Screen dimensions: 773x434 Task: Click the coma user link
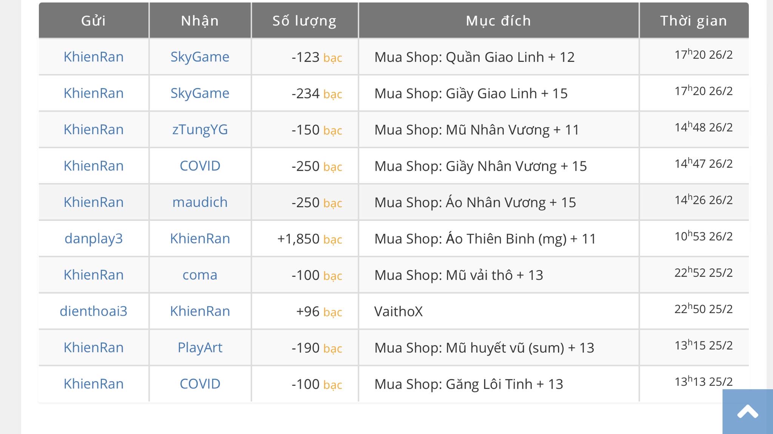(x=200, y=275)
